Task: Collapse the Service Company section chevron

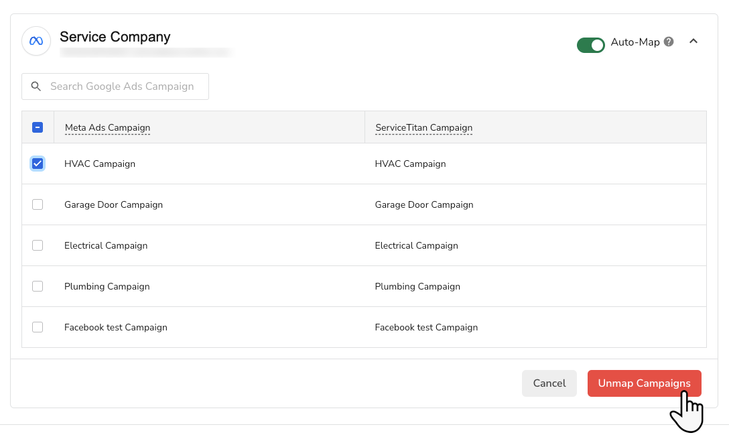Action: [x=693, y=42]
